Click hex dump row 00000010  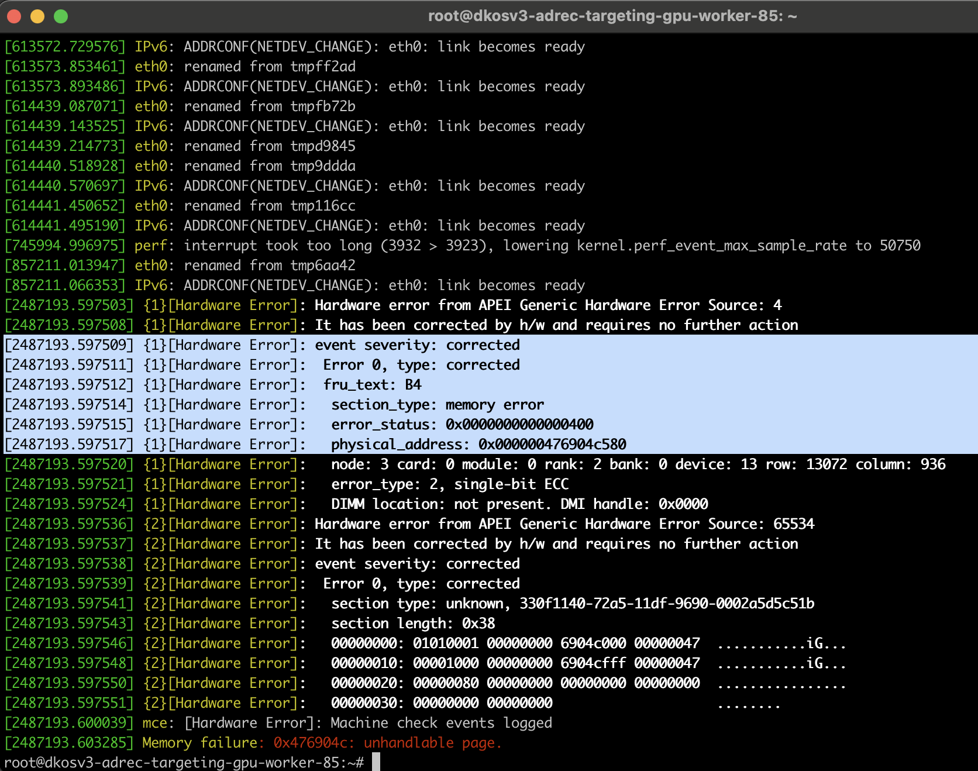click(x=425, y=663)
